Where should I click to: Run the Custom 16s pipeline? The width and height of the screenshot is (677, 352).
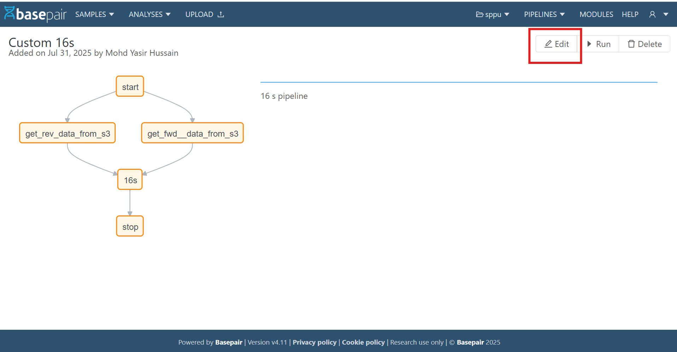[x=600, y=44]
